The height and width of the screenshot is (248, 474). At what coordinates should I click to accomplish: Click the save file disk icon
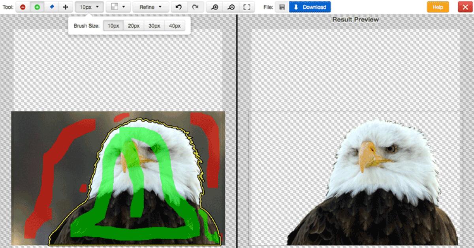282,7
